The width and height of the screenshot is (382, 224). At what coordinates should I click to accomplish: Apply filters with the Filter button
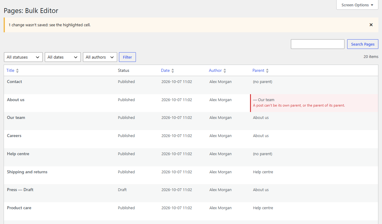pos(127,57)
